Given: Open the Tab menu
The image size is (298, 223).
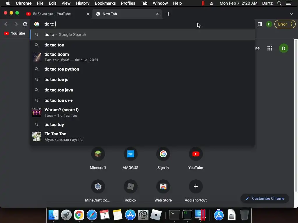Looking at the screenshot, I should (144, 3).
